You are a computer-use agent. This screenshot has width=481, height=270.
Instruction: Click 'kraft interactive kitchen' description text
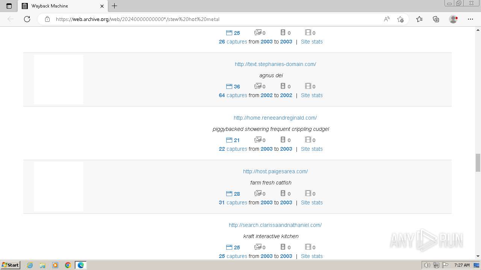271,236
